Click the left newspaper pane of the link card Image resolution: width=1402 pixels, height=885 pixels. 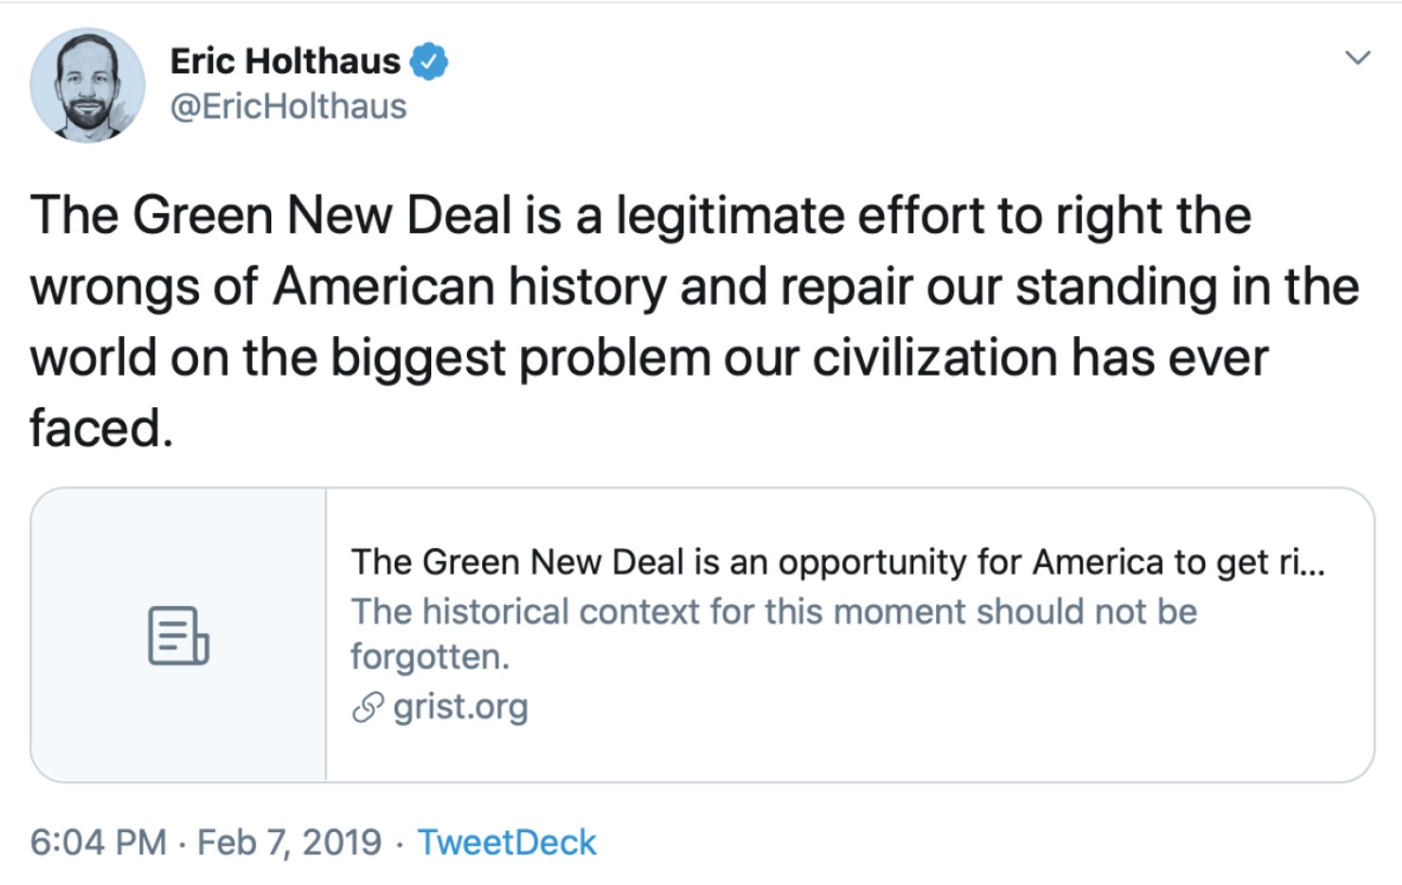click(x=177, y=634)
